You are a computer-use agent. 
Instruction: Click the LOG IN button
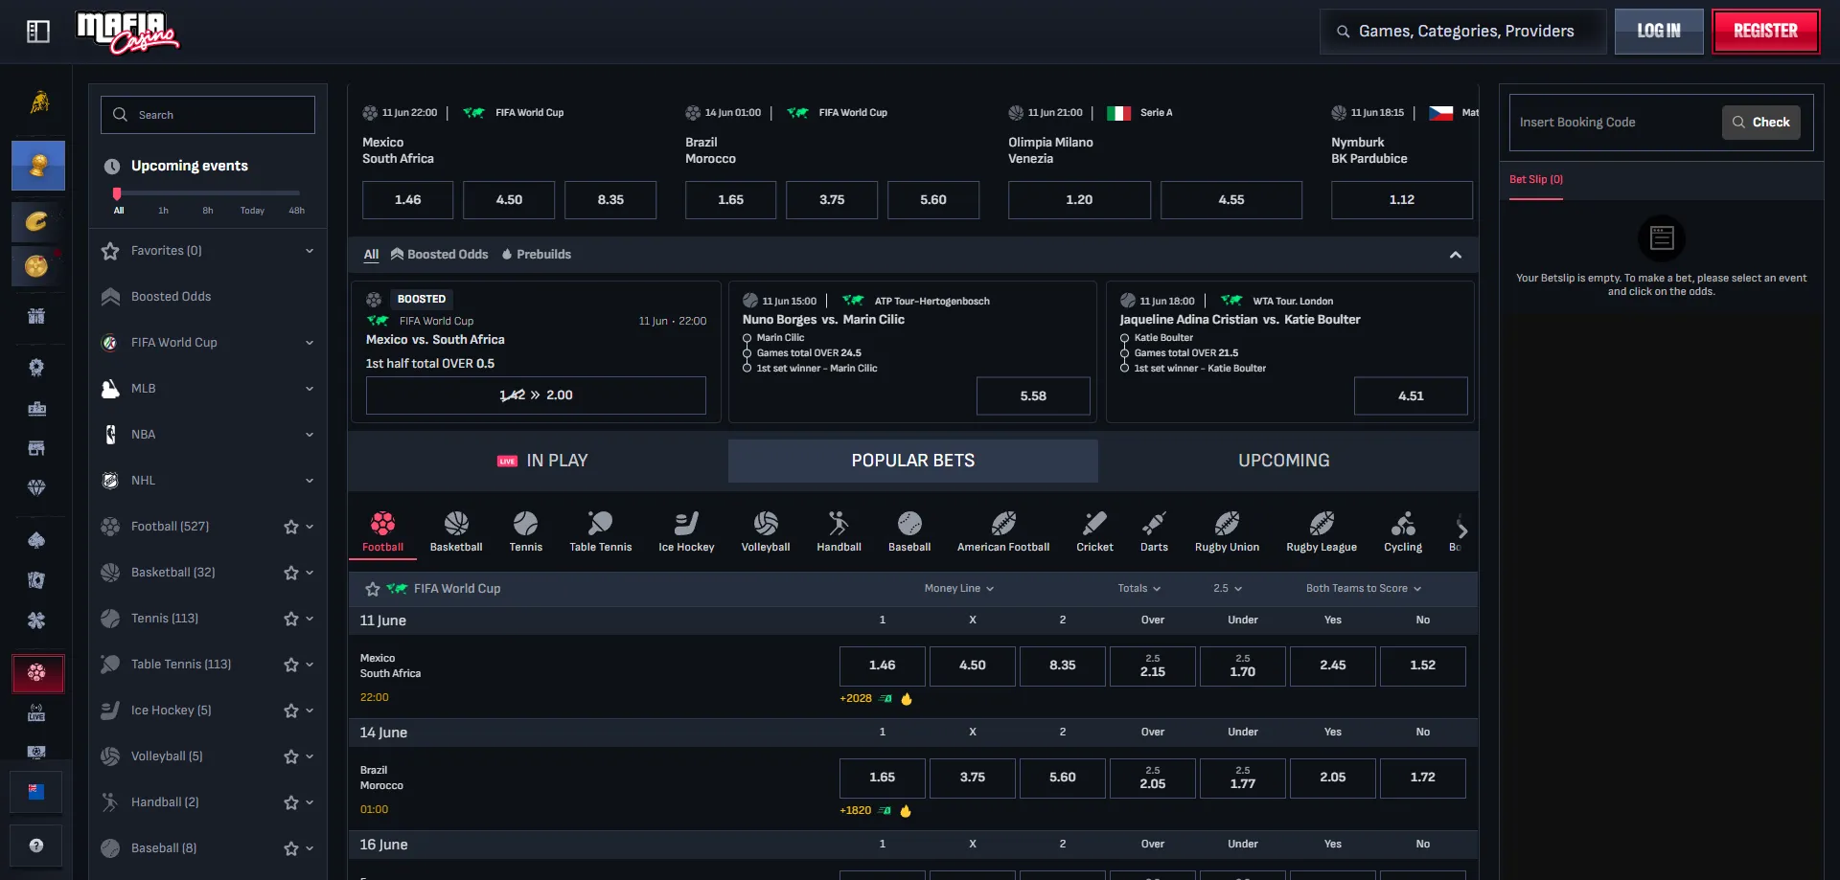(x=1659, y=32)
